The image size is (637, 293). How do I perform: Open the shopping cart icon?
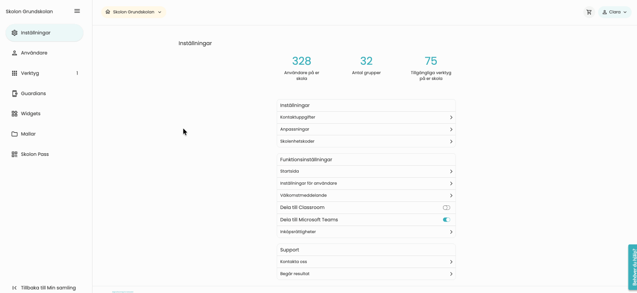(589, 12)
